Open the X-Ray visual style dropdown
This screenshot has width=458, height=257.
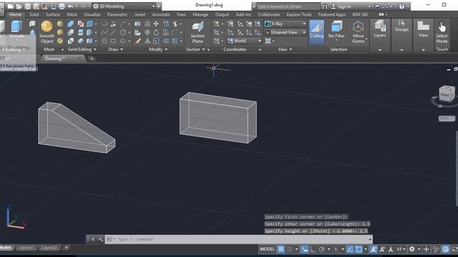point(286,24)
